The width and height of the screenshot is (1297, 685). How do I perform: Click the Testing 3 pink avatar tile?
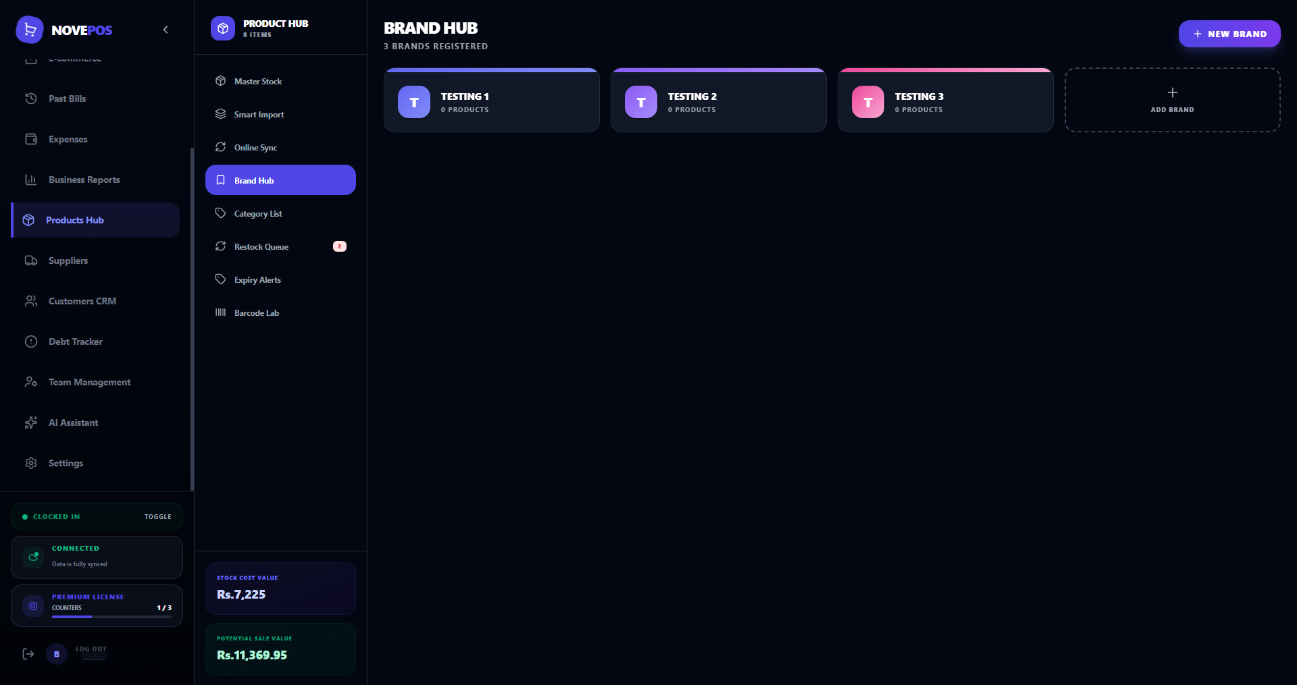click(x=868, y=102)
